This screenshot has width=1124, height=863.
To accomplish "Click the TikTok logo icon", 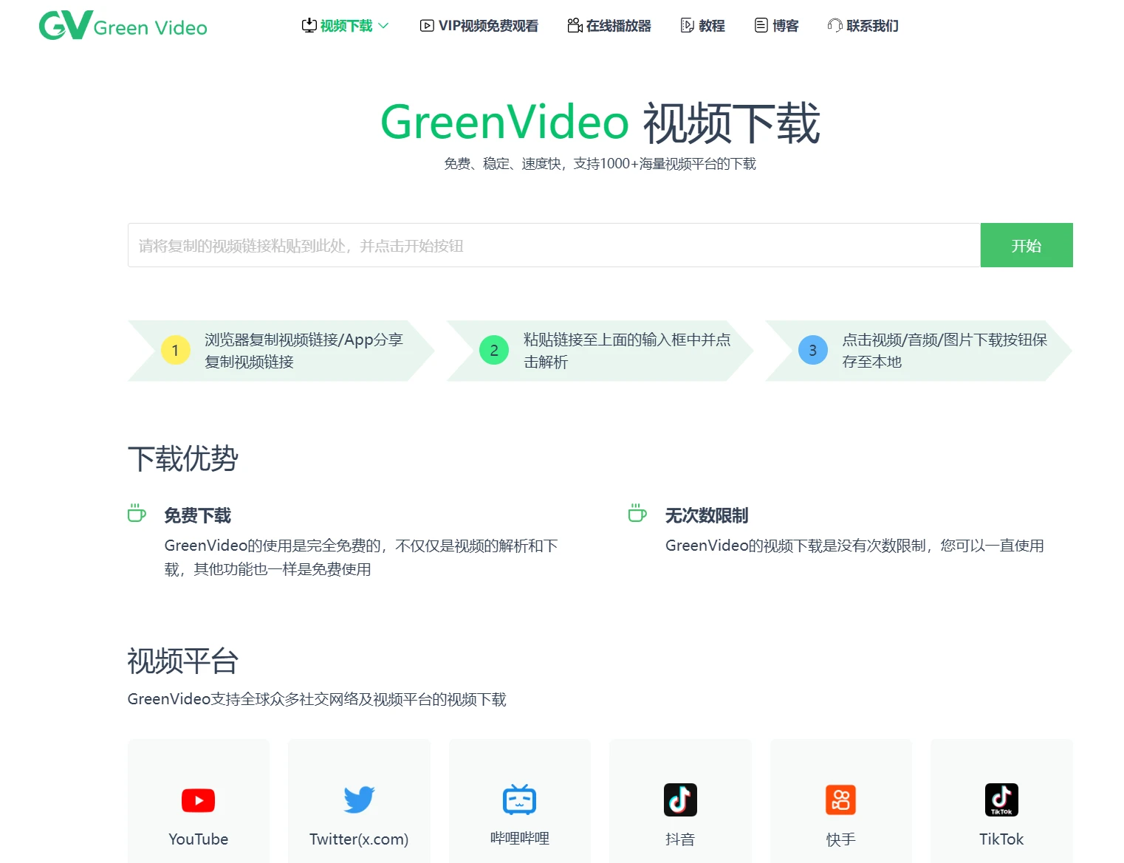I will pos(1001,800).
